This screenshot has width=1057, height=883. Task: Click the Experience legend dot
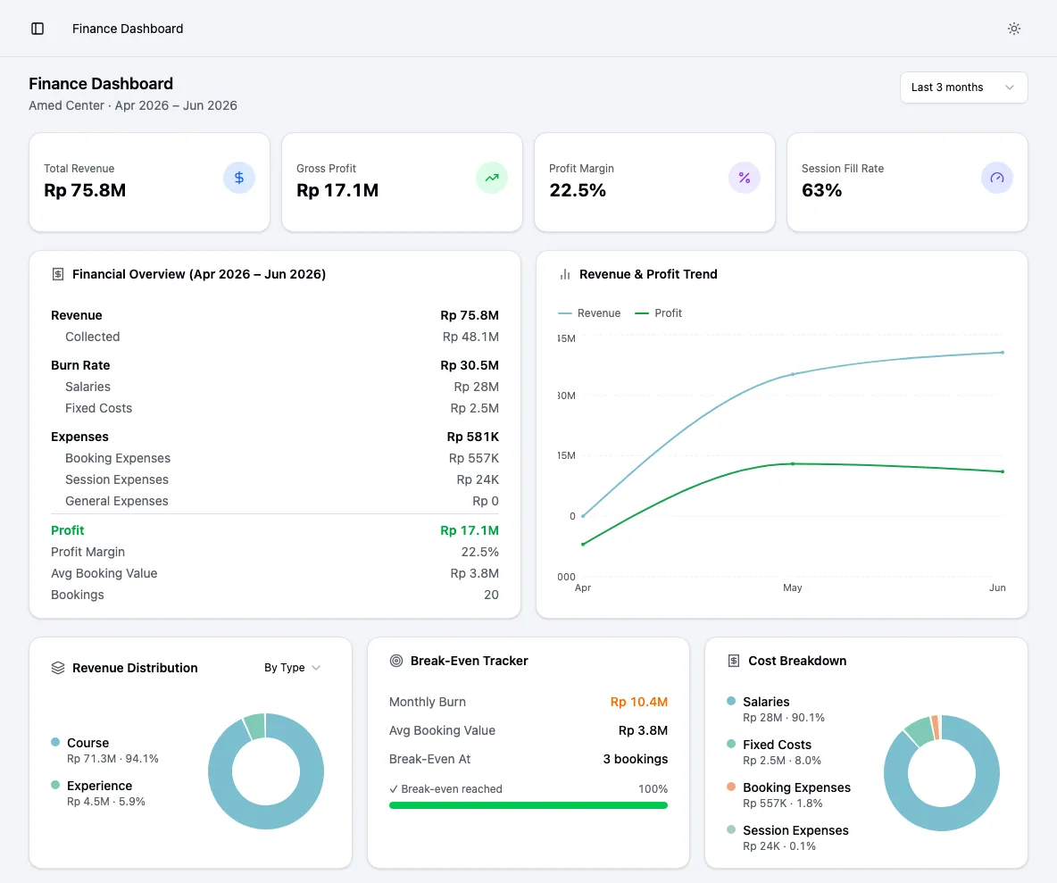click(x=55, y=785)
